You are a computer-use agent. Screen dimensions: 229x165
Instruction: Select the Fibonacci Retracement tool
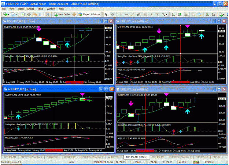coord(145,14)
